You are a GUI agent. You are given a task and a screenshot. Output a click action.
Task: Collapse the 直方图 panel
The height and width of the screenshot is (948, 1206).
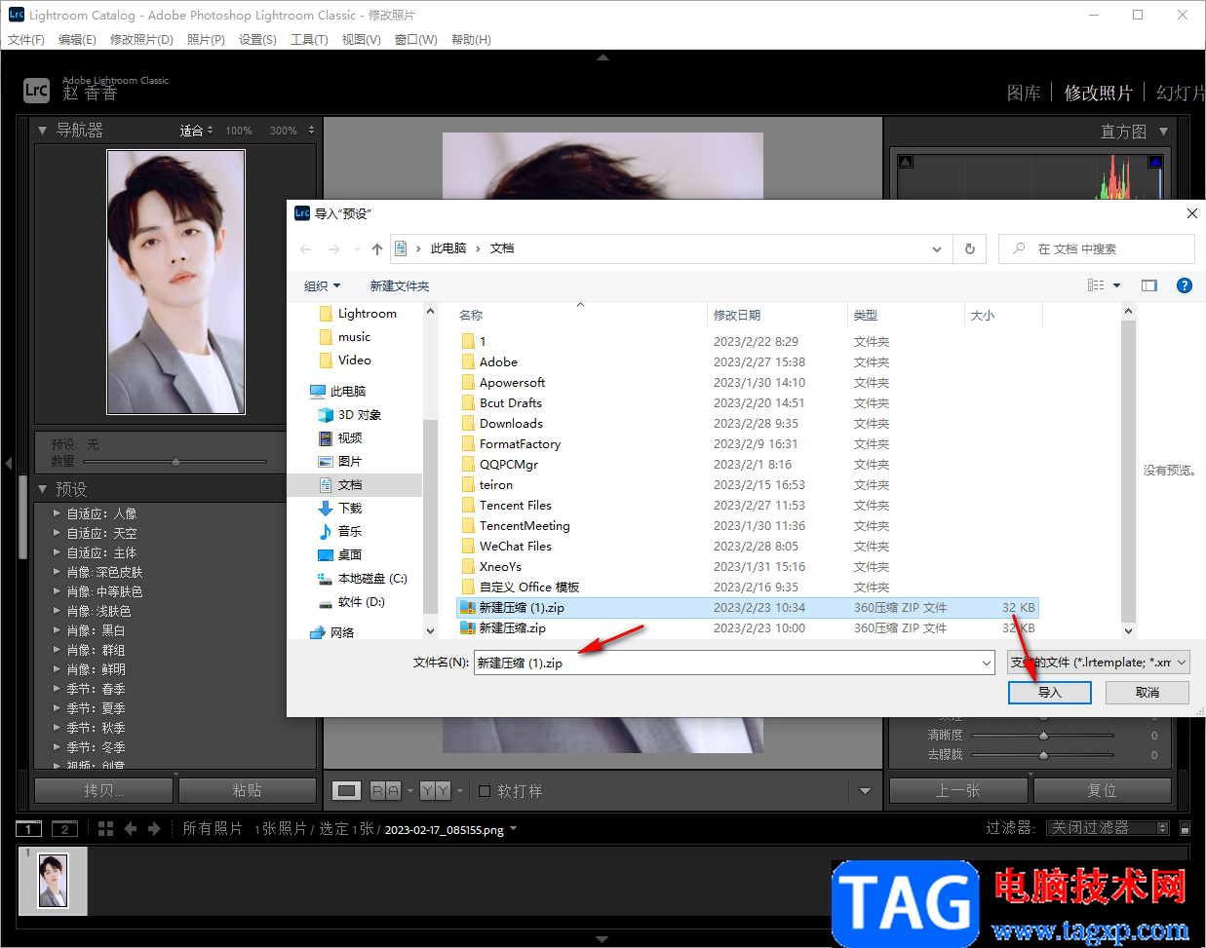(x=1163, y=131)
